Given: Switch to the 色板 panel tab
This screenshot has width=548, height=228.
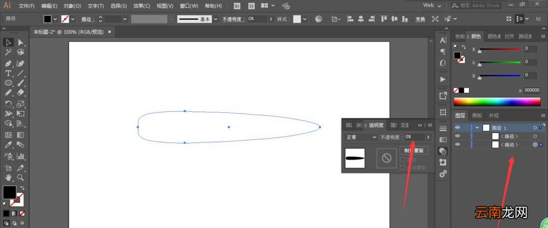Looking at the screenshot, I should point(460,36).
